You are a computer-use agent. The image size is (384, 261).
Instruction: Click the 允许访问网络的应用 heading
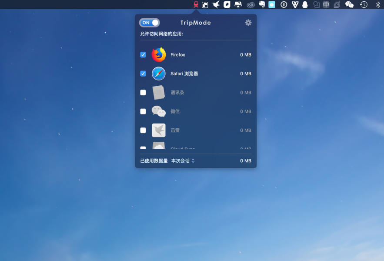pos(162,34)
